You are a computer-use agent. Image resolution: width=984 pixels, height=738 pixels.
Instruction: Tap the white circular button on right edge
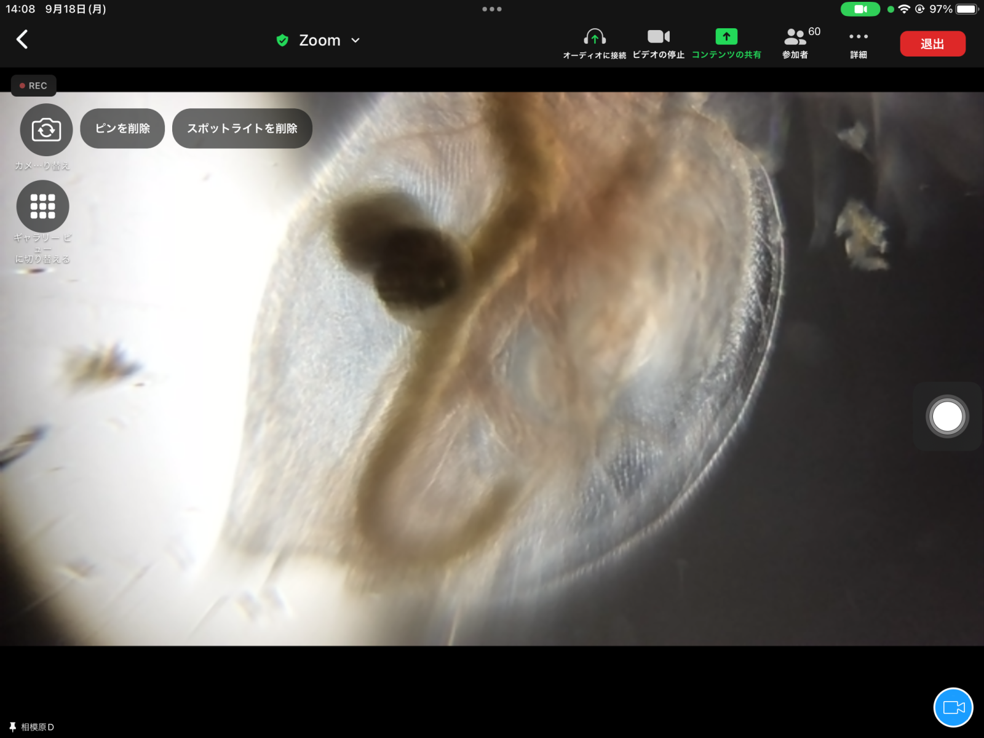tap(947, 416)
